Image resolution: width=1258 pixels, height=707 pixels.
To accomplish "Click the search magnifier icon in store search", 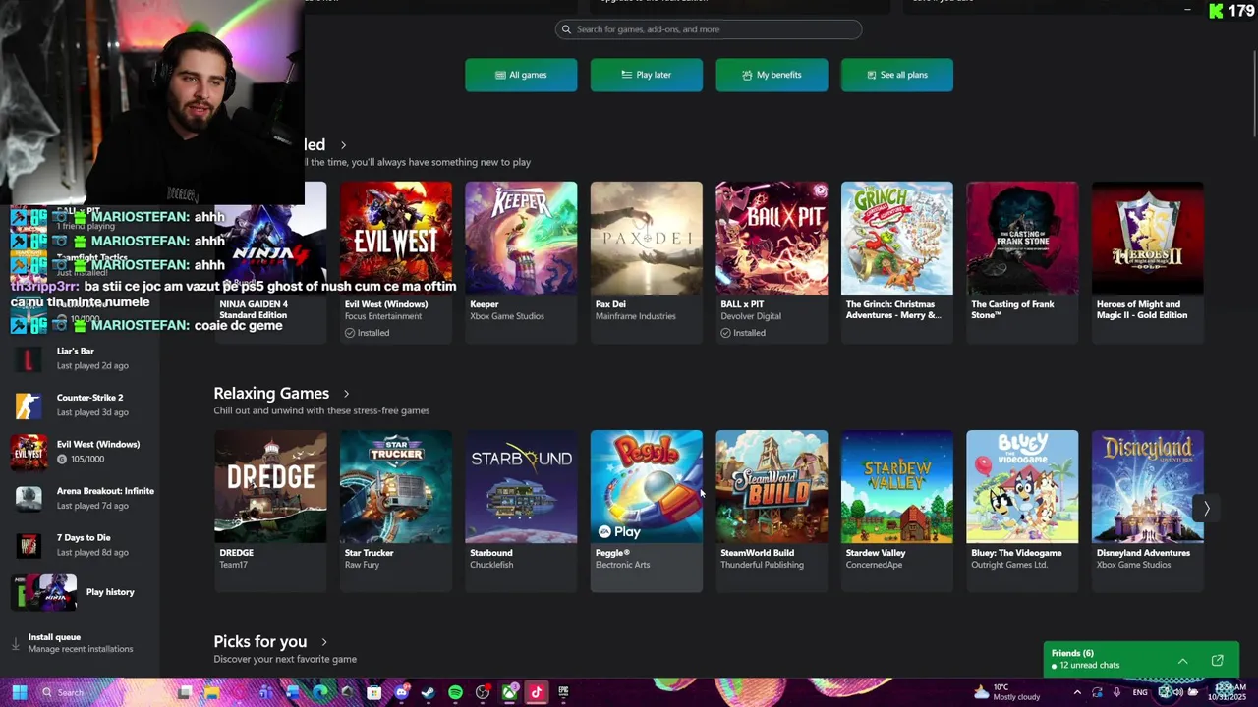I will coord(566,29).
